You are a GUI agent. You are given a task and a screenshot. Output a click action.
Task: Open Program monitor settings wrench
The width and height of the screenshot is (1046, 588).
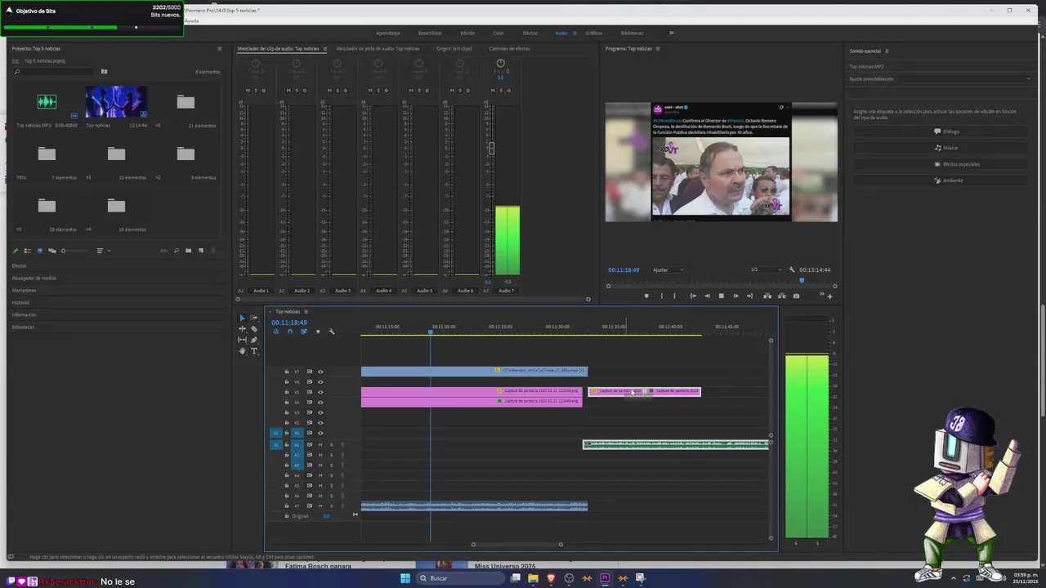pos(791,269)
